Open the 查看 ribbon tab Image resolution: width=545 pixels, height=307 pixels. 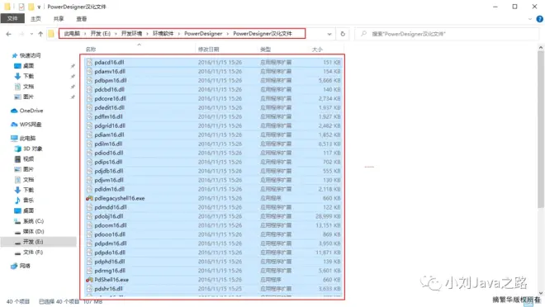(x=81, y=19)
